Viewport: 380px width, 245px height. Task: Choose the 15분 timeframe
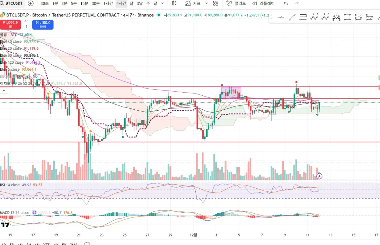point(84,3)
